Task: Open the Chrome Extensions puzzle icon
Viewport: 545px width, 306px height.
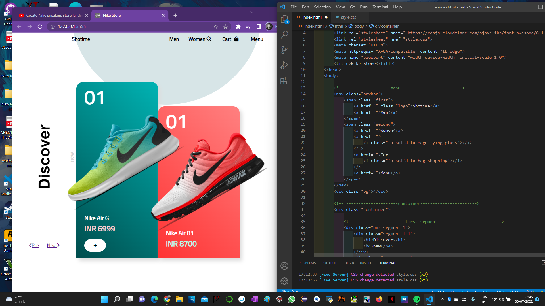Action: 238,27
